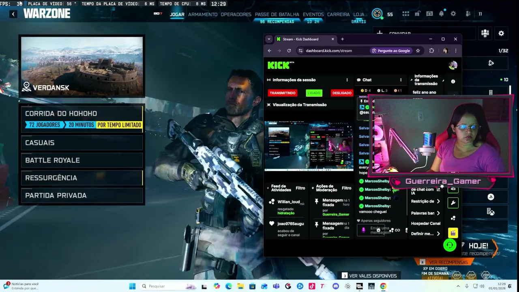Select Corrida do Hohoho mode
Viewport: 519px width, 292px height.
coord(82,119)
